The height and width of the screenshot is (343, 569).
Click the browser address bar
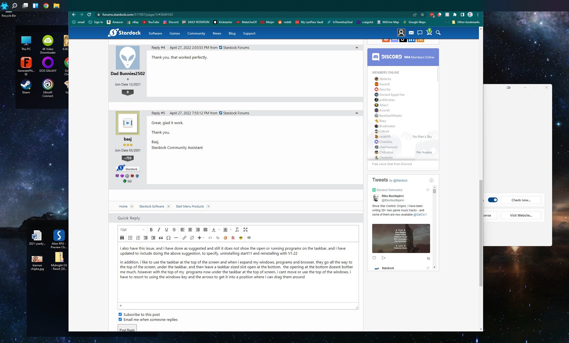(254, 14)
